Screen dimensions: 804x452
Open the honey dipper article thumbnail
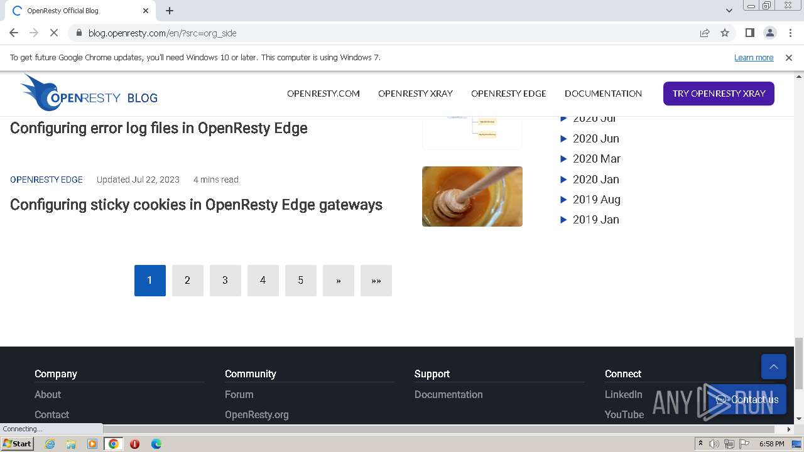click(472, 196)
